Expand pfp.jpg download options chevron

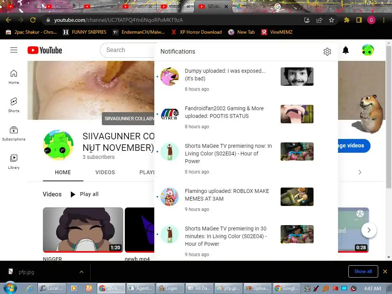(82, 272)
